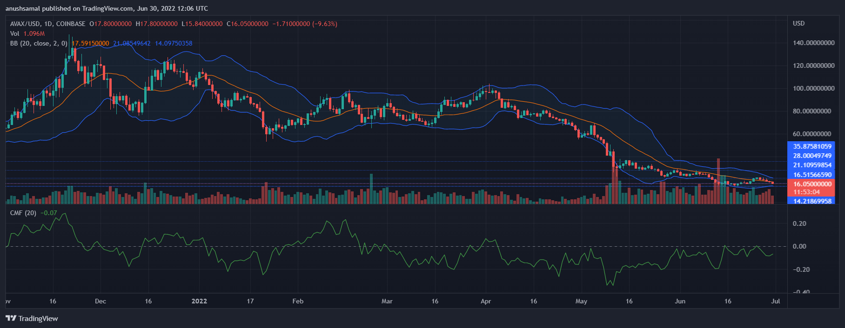Click the red 16.05000000 current price tag
The image size is (845, 328).
[812, 184]
